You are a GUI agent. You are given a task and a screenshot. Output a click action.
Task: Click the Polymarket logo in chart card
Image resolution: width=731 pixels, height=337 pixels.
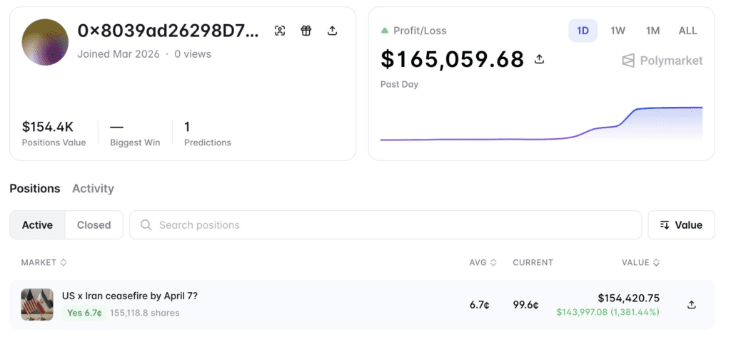tap(662, 61)
